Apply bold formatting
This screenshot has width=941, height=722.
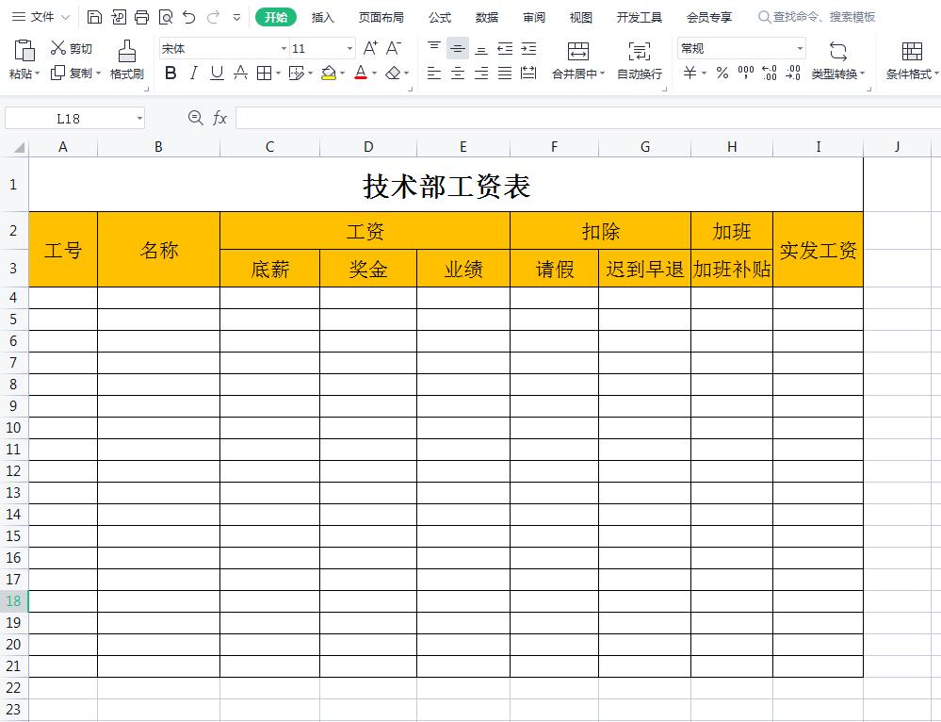[170, 72]
